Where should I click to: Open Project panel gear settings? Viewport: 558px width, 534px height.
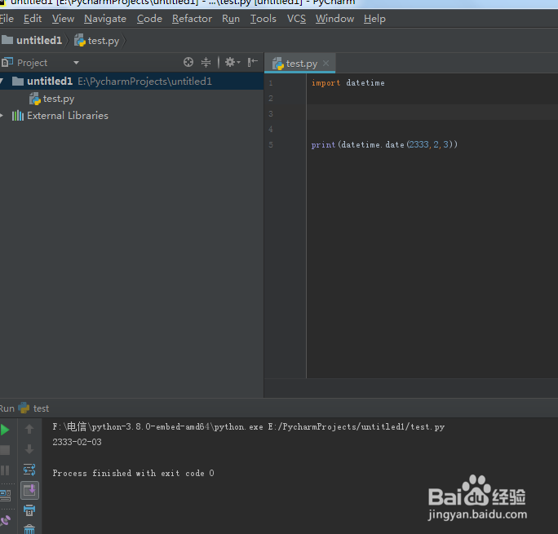coord(232,62)
